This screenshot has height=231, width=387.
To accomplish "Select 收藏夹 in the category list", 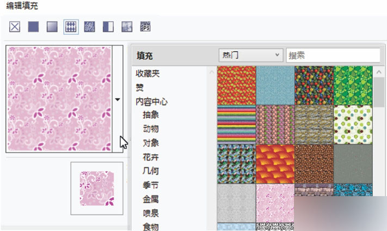I will tap(148, 74).
